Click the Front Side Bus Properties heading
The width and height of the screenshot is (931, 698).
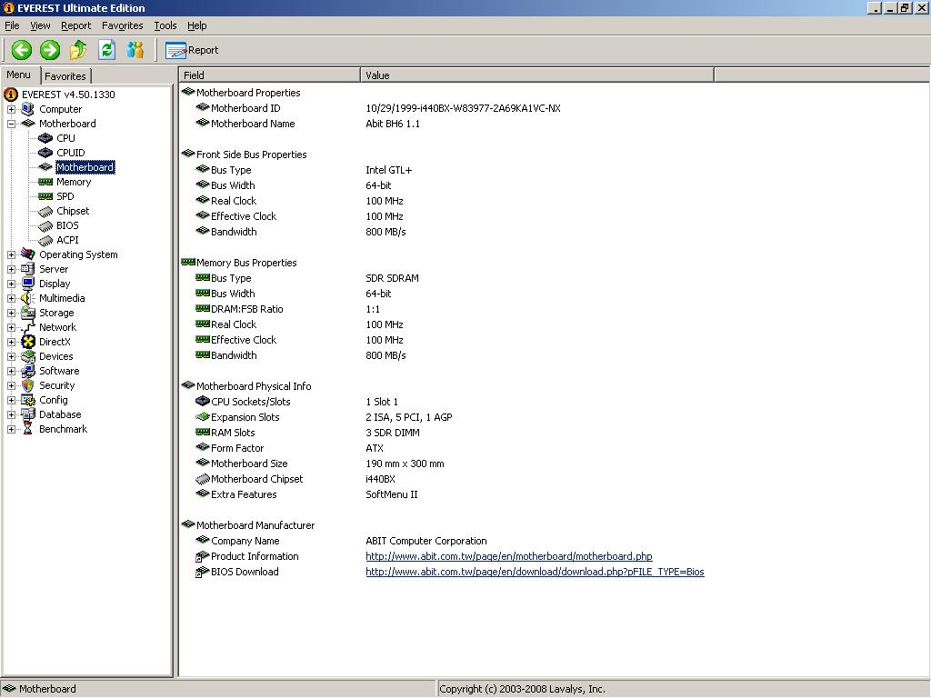point(252,155)
